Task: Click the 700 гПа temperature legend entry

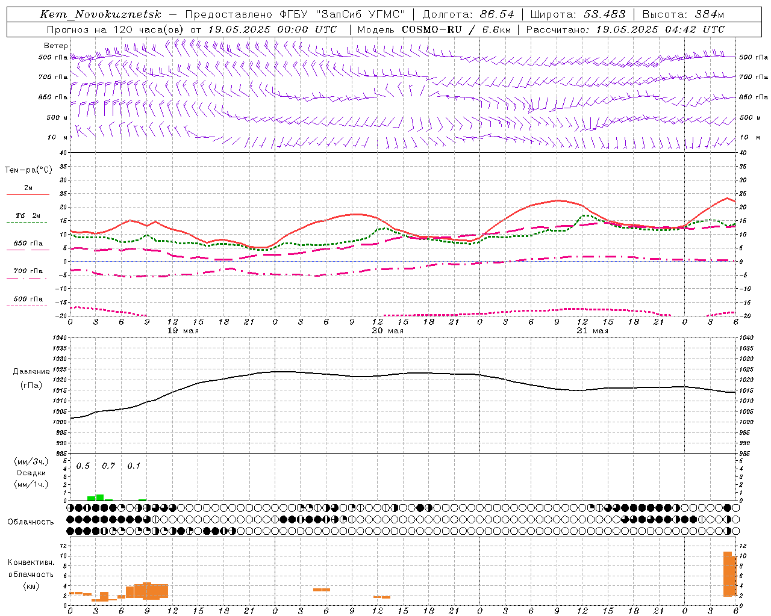Action: (x=28, y=271)
